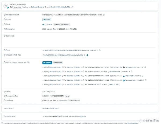Open Wrapped Ether WETH token link
Image resolution: width=161 pixels, height=125 pixels.
pos(134,67)
